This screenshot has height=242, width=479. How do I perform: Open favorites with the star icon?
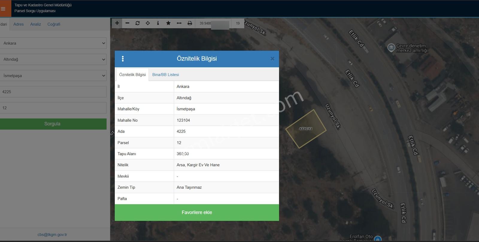coord(168,23)
